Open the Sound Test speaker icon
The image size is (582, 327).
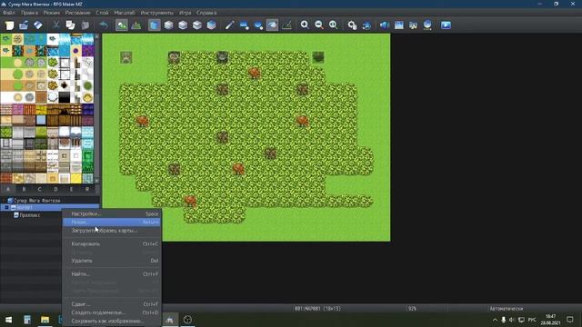coord(384,25)
